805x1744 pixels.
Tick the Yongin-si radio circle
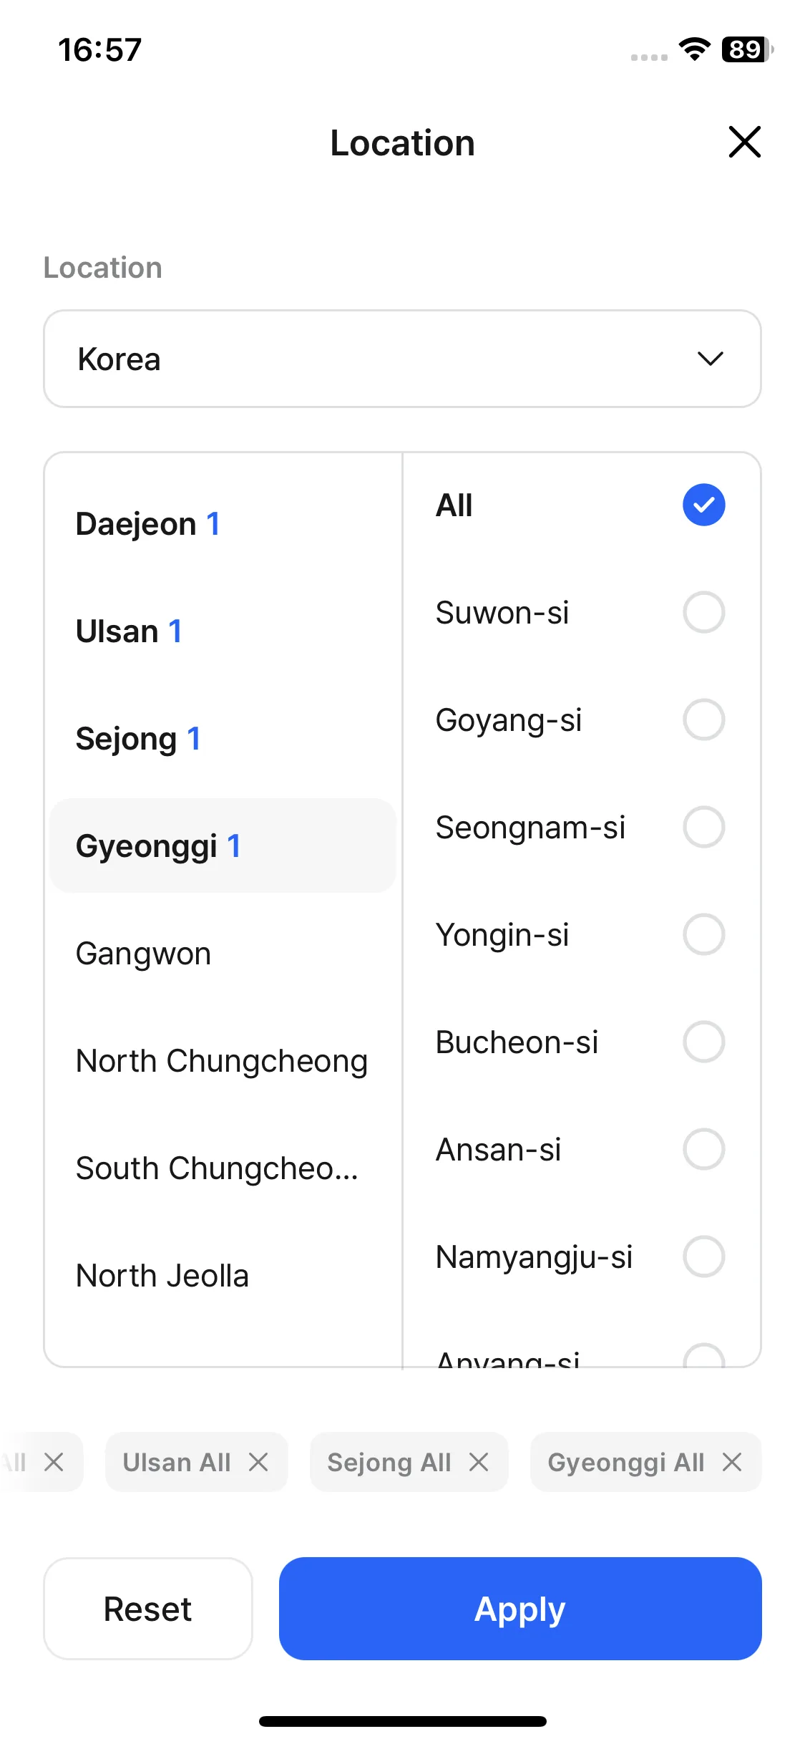(704, 934)
